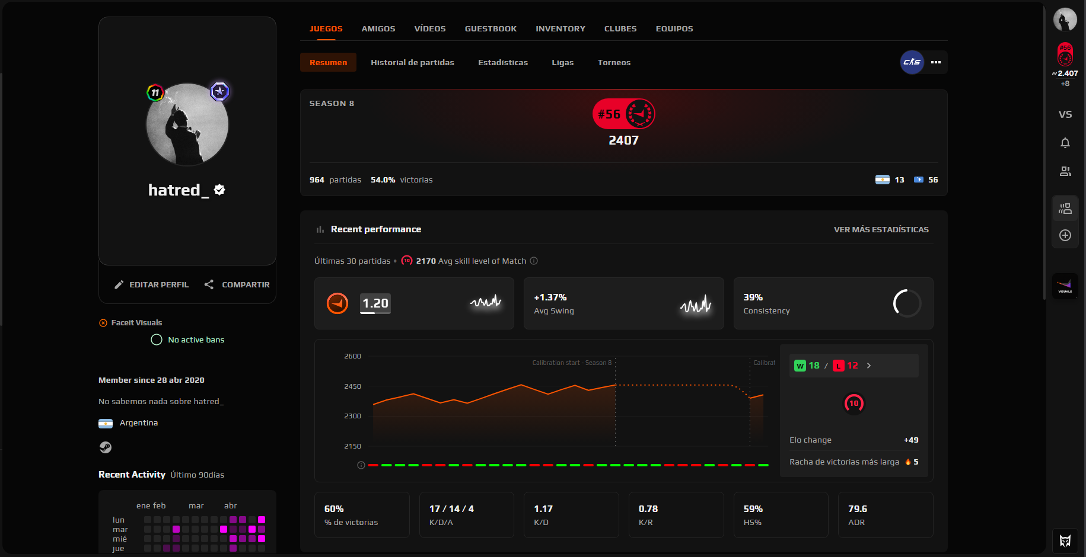Click the +1.37% Avg Swing card

tap(624, 303)
